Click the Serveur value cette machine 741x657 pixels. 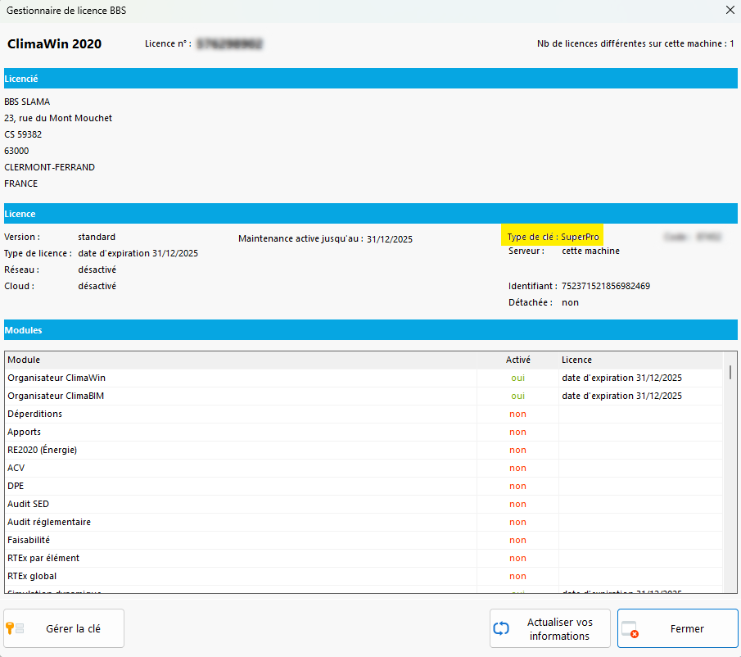pyautogui.click(x=590, y=251)
